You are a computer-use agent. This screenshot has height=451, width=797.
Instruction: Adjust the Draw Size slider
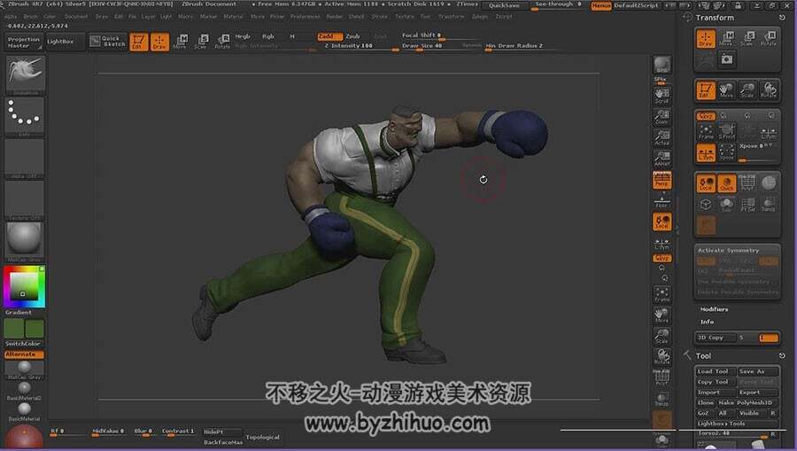point(440,46)
